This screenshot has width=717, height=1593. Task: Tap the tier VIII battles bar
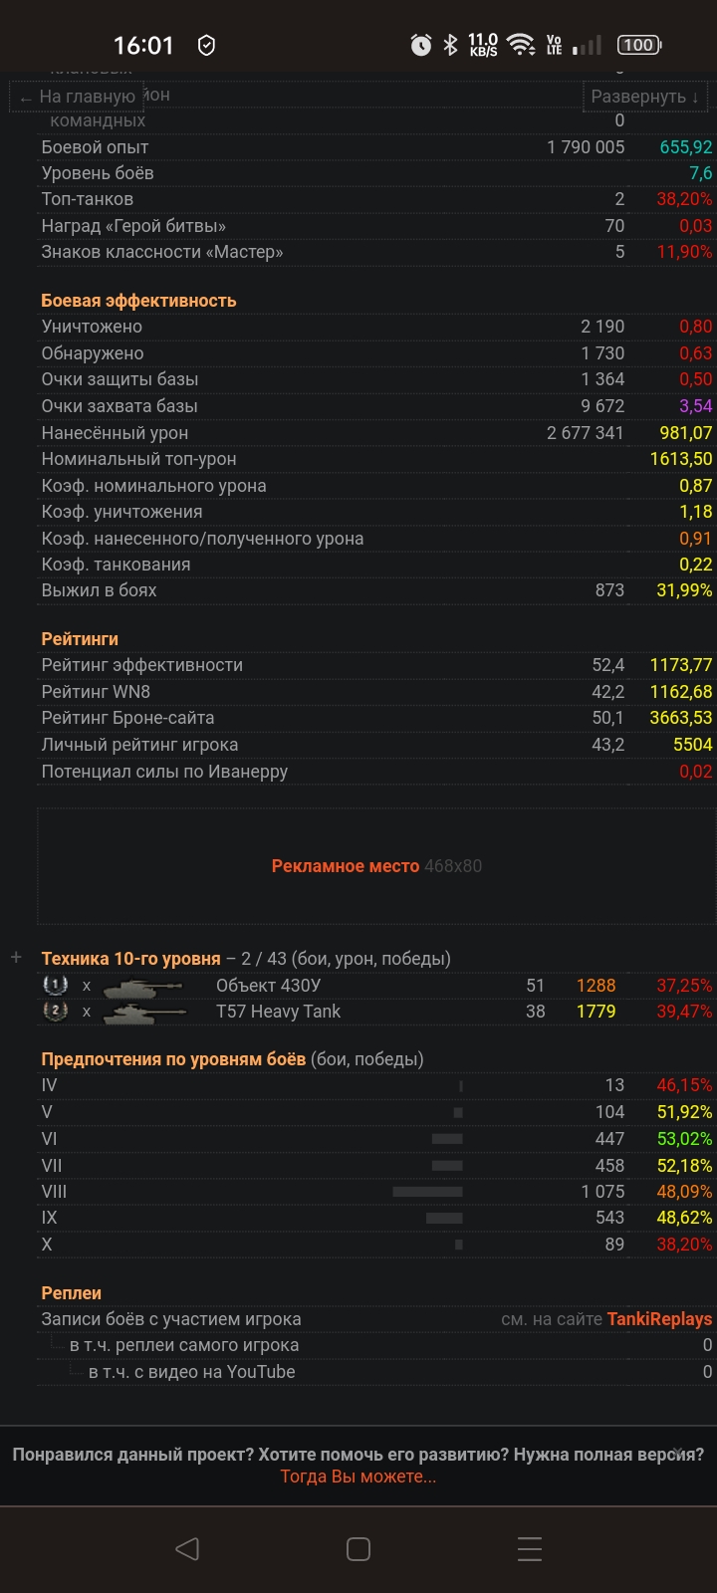tap(427, 1192)
